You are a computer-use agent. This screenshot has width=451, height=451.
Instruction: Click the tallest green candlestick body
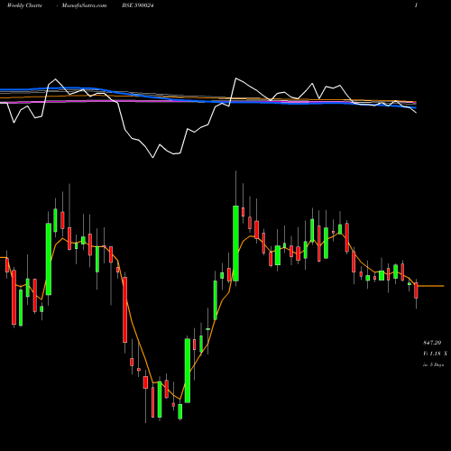235,244
